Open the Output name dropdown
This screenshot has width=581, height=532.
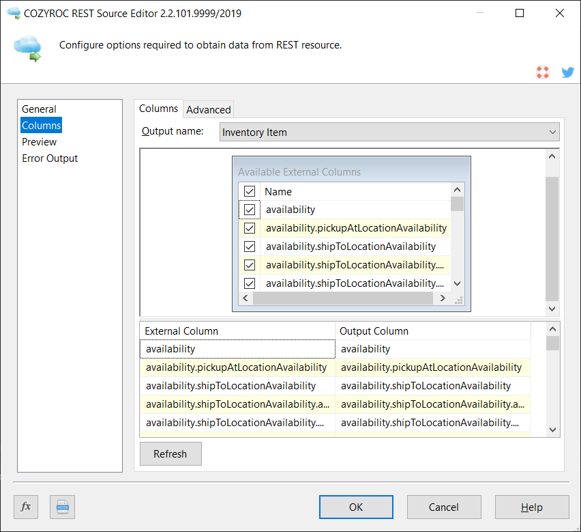coord(389,132)
